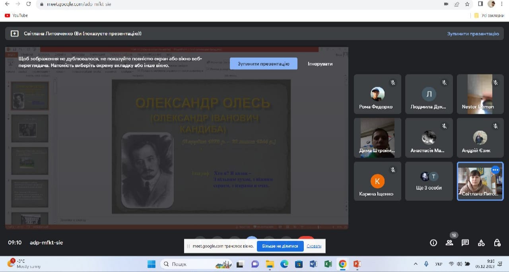Click the Windows taskbar search box Пошук
Image resolution: width=509 pixels, height=272 pixels.
point(186,264)
